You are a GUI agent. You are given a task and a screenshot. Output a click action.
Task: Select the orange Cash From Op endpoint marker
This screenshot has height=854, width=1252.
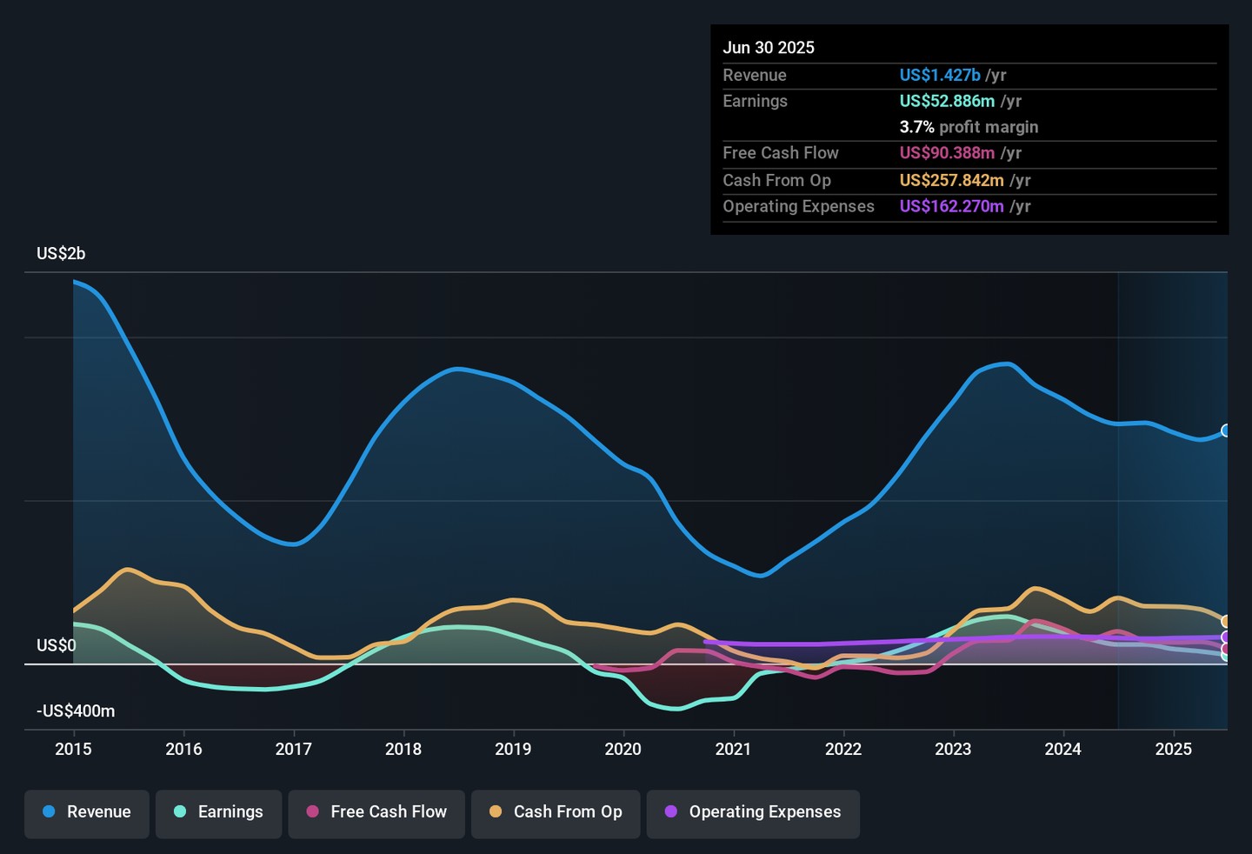1226,621
